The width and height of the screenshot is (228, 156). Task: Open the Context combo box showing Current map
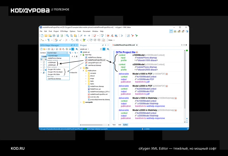[x=57, y=53]
